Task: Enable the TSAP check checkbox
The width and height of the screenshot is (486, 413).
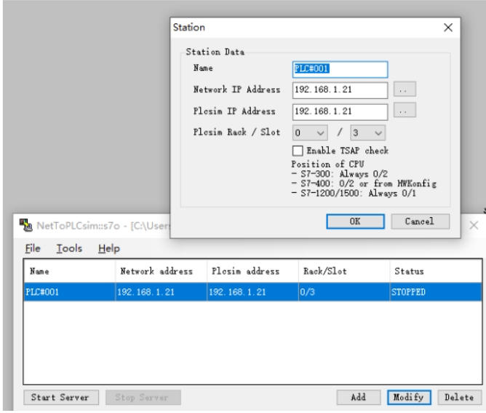Action: 298,151
